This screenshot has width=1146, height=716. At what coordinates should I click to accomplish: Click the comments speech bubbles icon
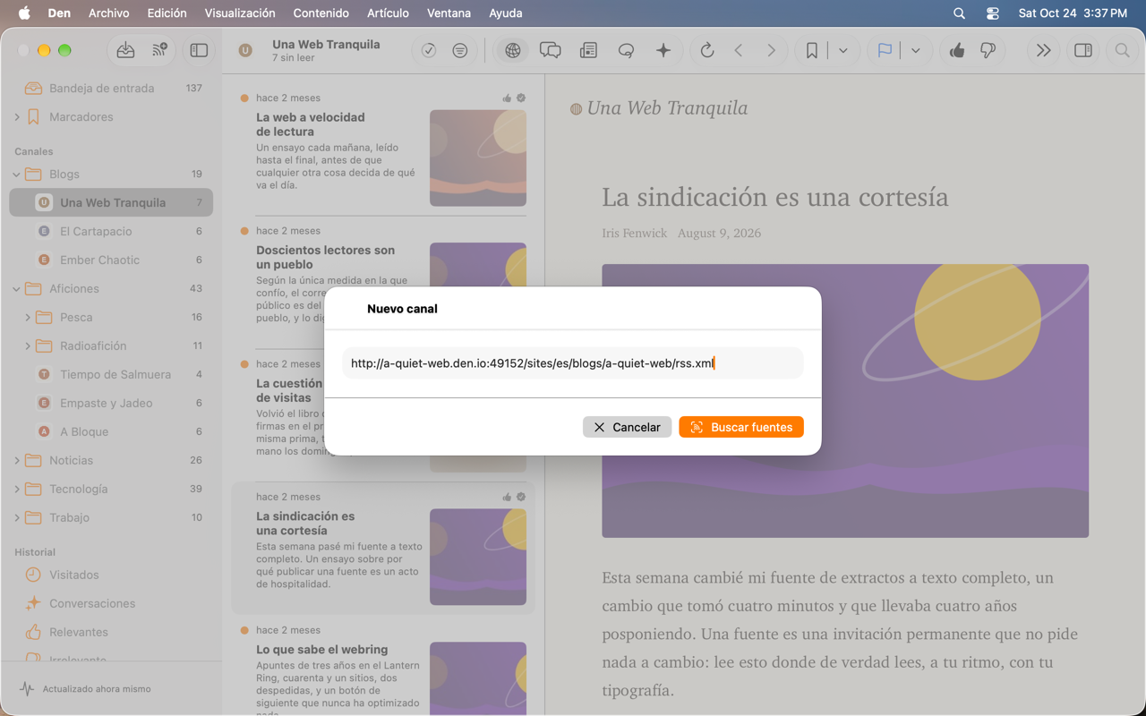point(551,51)
